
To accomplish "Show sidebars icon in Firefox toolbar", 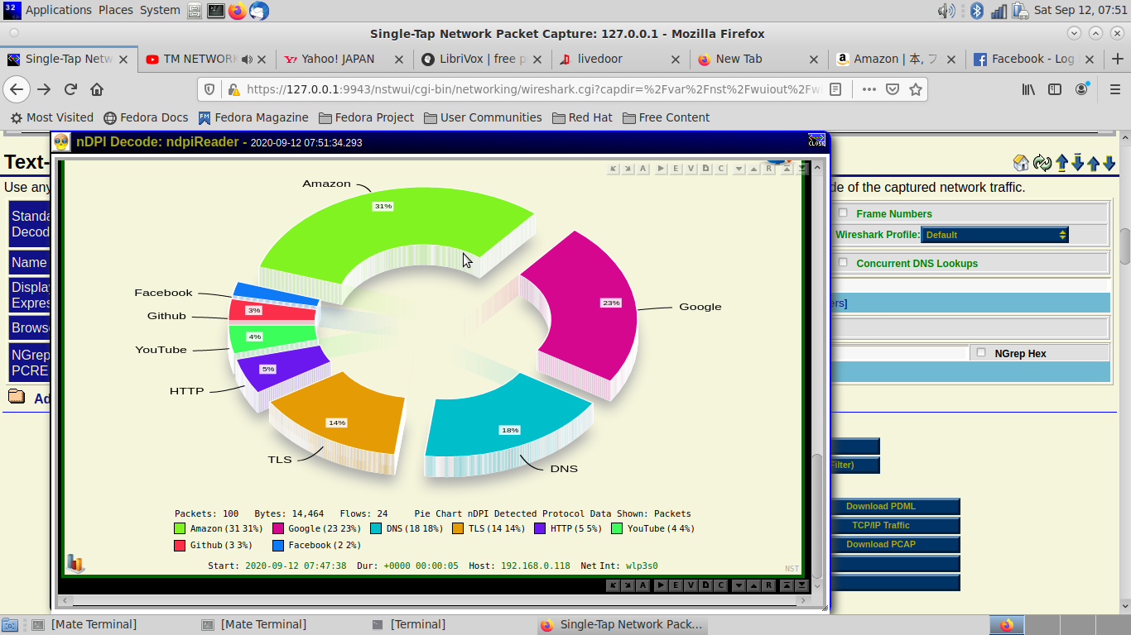I will (1055, 89).
